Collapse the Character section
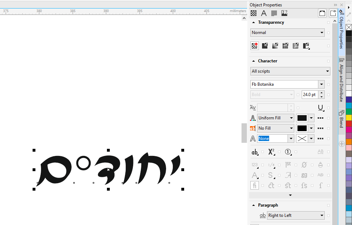Screen dimensions: 352x225 [x=253, y=61]
